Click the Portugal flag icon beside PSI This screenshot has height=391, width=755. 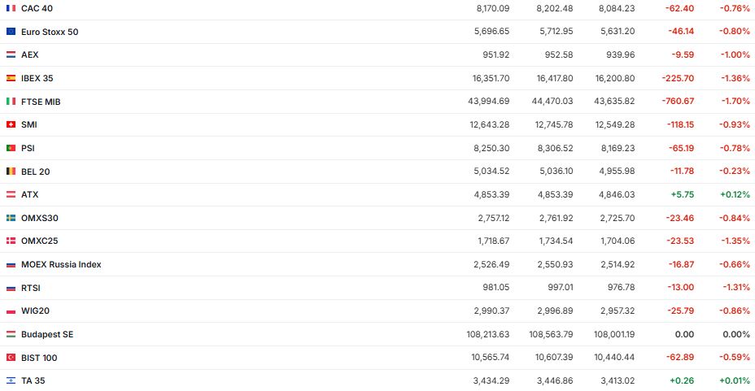tap(11, 148)
